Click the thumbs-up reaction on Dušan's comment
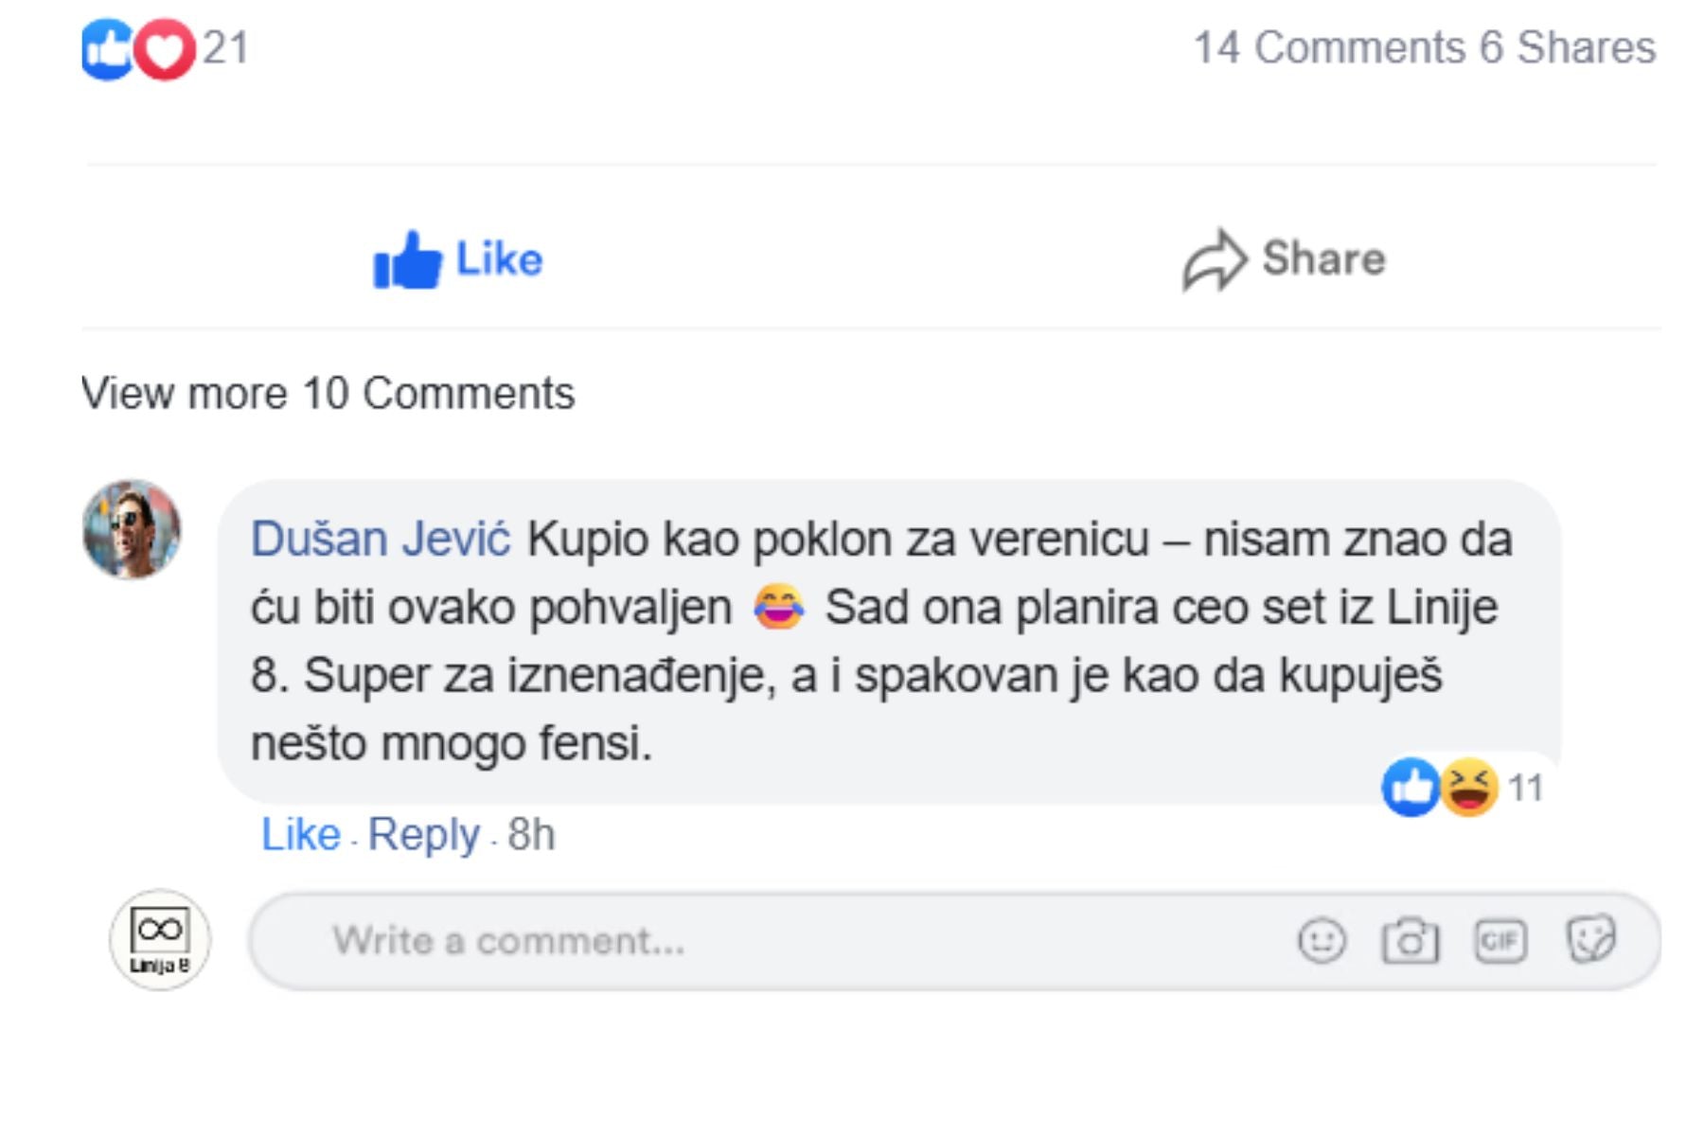The width and height of the screenshot is (1704, 1136). click(1411, 787)
